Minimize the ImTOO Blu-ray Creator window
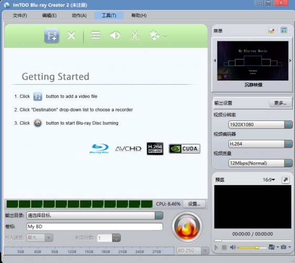Image resolution: width=295 pixels, height=263 pixels. 259,3
